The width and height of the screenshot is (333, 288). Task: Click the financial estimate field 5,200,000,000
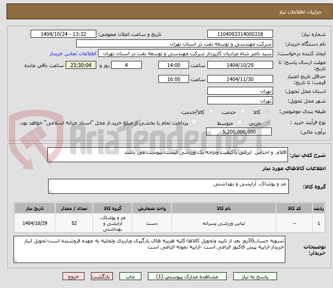coord(239,132)
